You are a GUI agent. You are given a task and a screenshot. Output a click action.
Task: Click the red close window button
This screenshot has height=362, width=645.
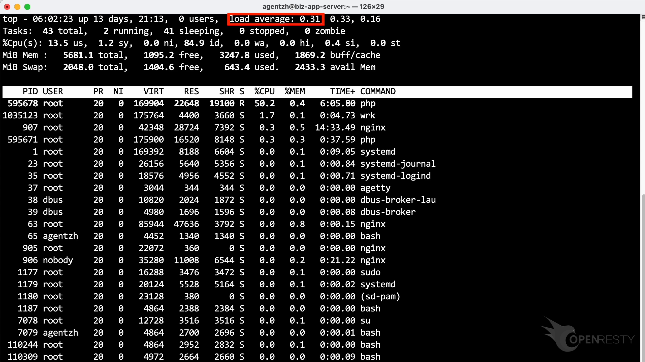pyautogui.click(x=7, y=7)
